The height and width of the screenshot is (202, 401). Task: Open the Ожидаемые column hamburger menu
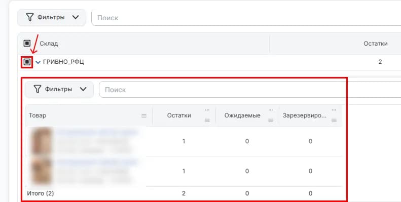coord(271,120)
